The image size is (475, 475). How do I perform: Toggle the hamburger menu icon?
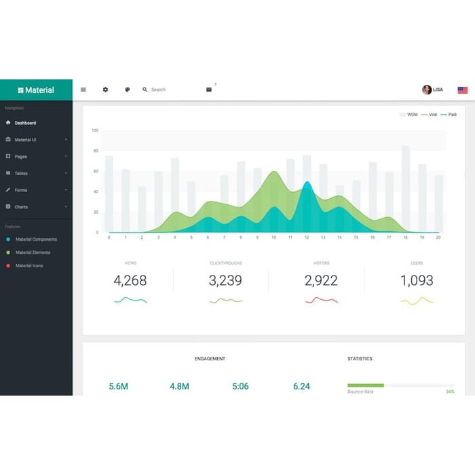pos(83,90)
